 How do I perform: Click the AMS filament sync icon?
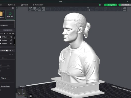pyautogui.click(x=10, y=33)
